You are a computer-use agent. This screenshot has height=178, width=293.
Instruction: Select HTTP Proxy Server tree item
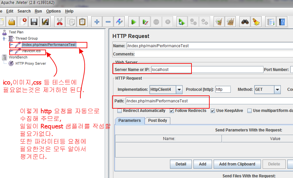click(31, 64)
